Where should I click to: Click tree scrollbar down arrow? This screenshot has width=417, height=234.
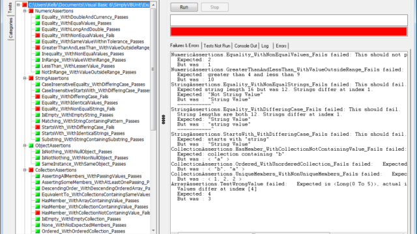153,230
